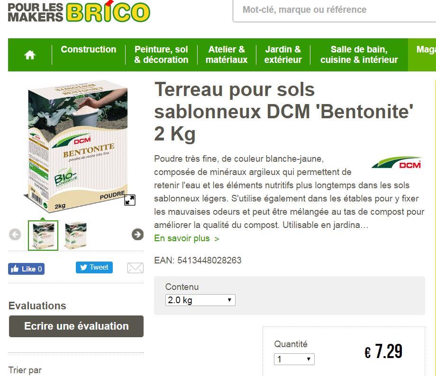Tweet this product
Viewport: 436px width, 376px height.
[x=94, y=267]
